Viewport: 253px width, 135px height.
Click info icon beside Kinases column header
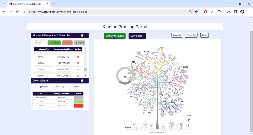pyautogui.click(x=48, y=49)
